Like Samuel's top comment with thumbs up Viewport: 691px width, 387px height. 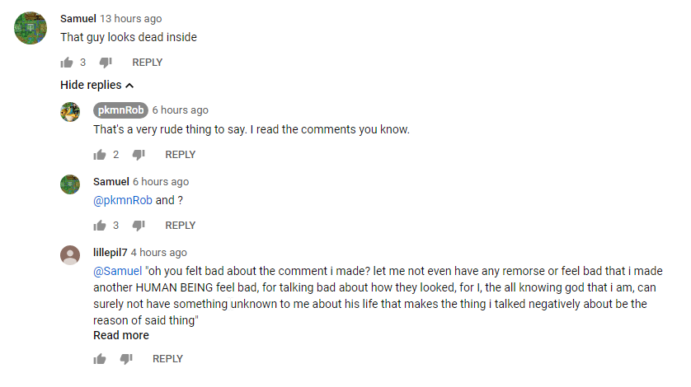click(x=67, y=63)
